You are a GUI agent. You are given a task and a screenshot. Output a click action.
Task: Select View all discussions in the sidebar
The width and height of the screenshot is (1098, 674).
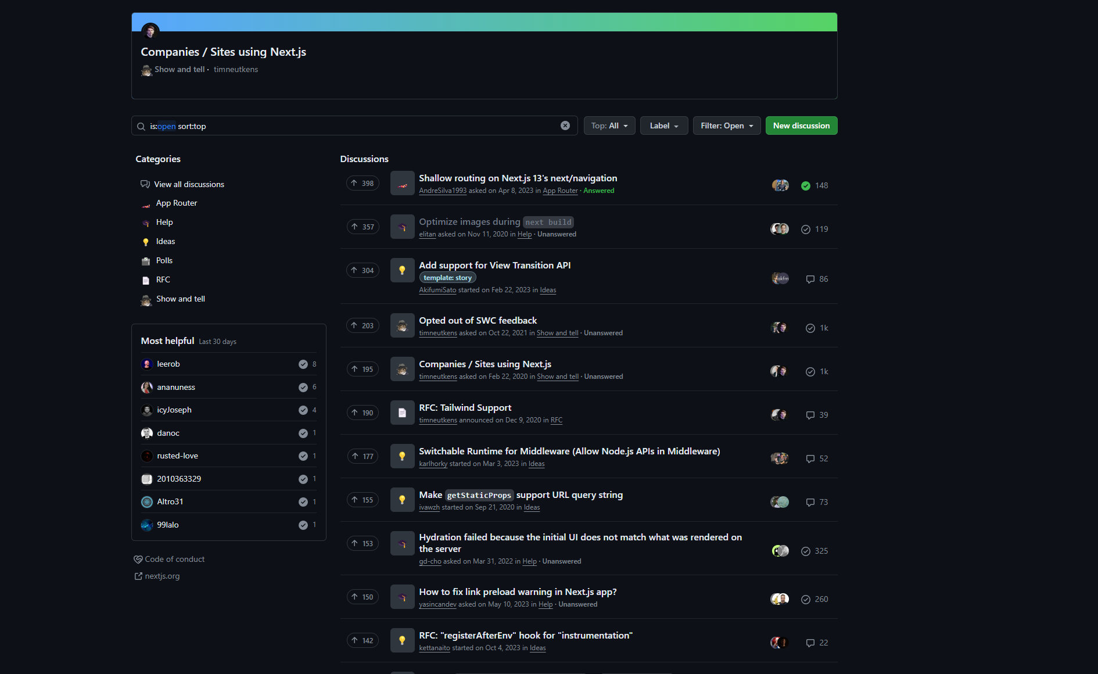pyautogui.click(x=189, y=184)
